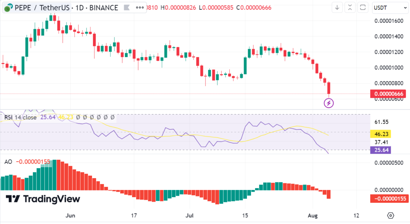Click the Jun date on time axis
The width and height of the screenshot is (410, 224).
point(70,216)
